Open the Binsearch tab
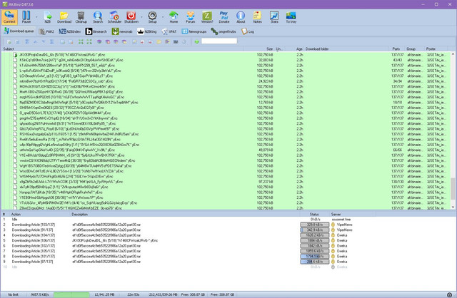Screen dimensions: 457x298 click(x=96, y=31)
